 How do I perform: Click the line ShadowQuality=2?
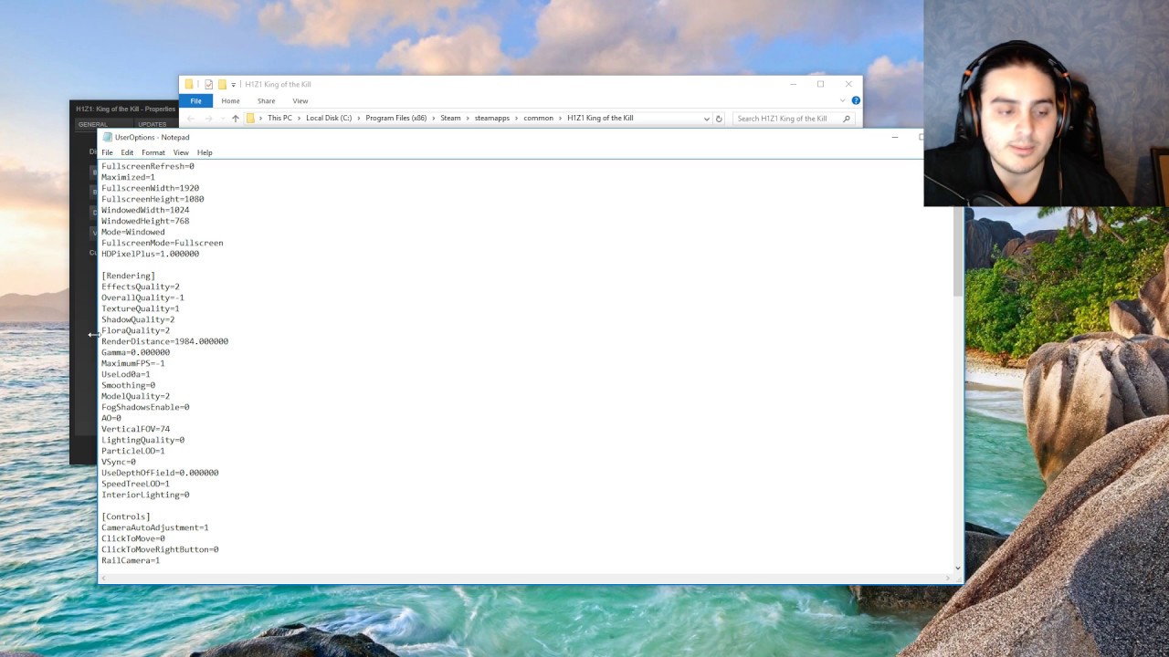[138, 319]
